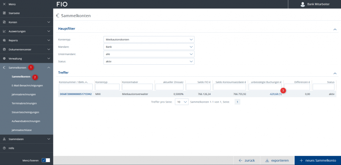Image resolution: width=341 pixels, height=165 pixels.
Task: Click the X icon to close the menu
Action: 4,4
